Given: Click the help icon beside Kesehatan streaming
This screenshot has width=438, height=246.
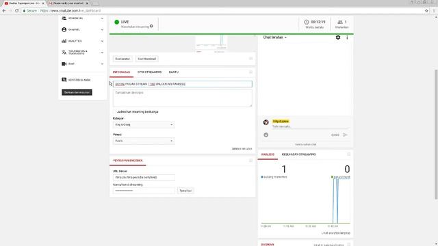Looking at the screenshot, I should [151, 26].
